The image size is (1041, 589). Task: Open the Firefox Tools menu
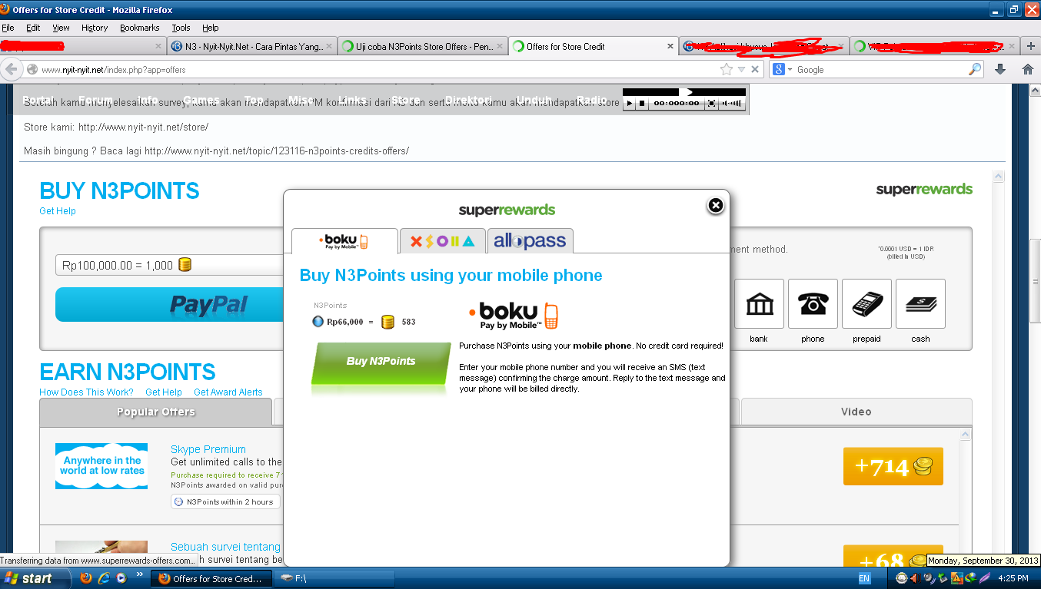[181, 28]
